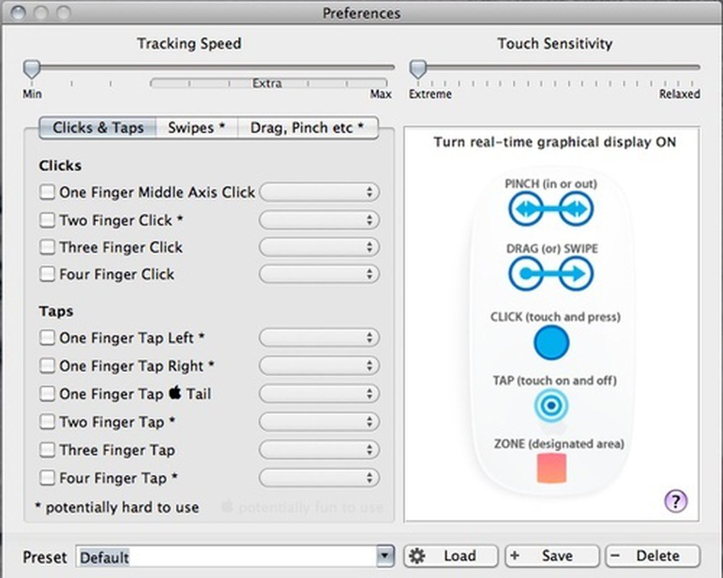The width and height of the screenshot is (723, 578).
Task: Turn real-time graphical display ON
Action: click(554, 142)
